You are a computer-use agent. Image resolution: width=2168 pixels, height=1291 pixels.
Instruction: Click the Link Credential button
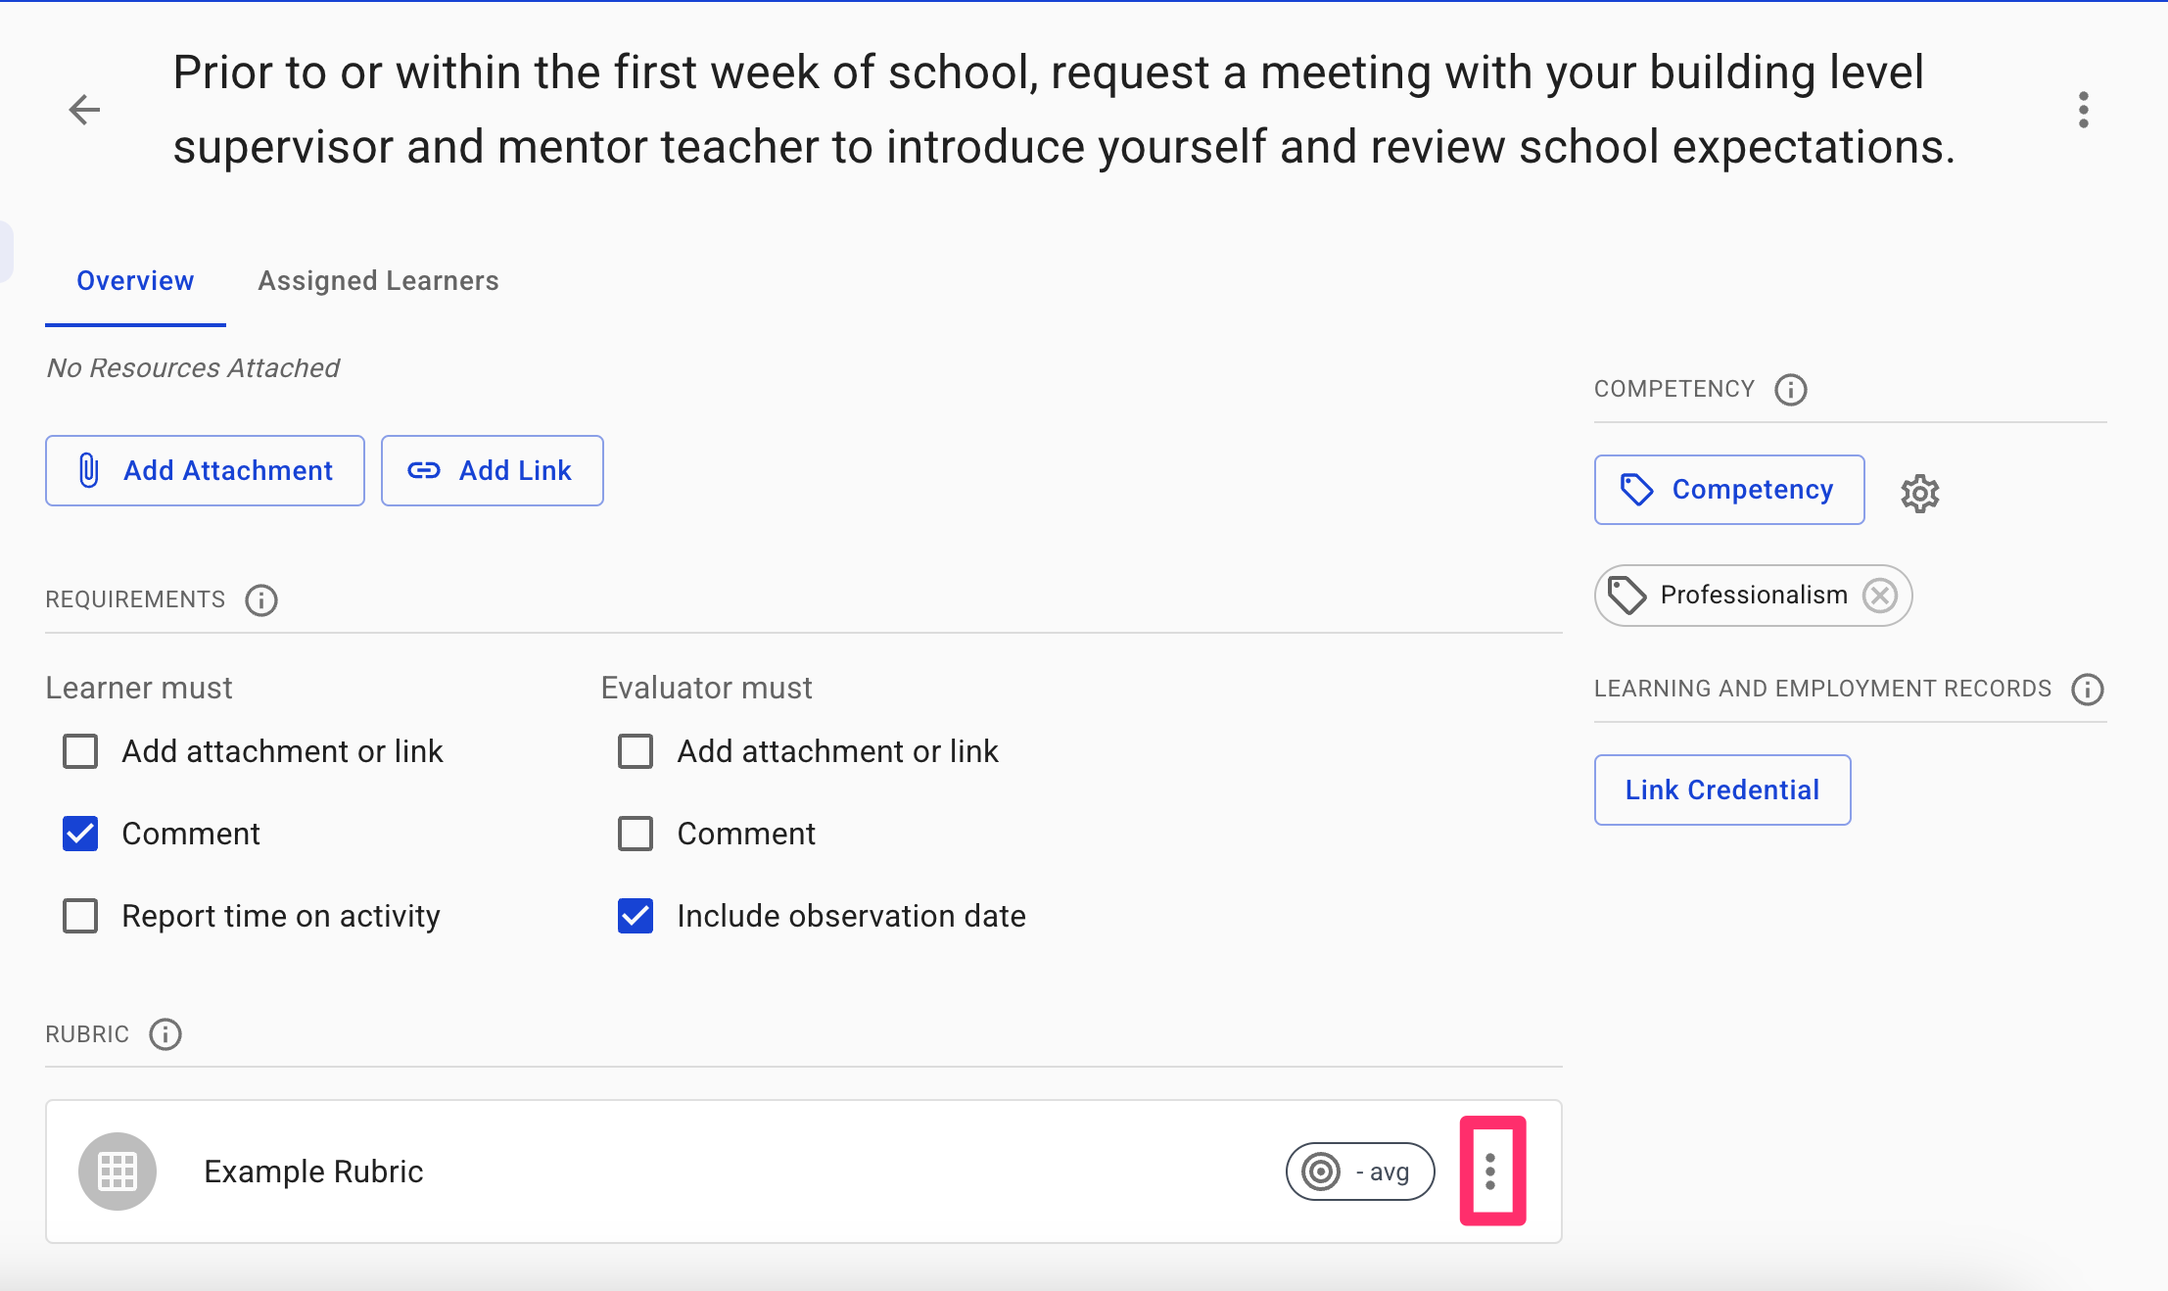[x=1720, y=789]
